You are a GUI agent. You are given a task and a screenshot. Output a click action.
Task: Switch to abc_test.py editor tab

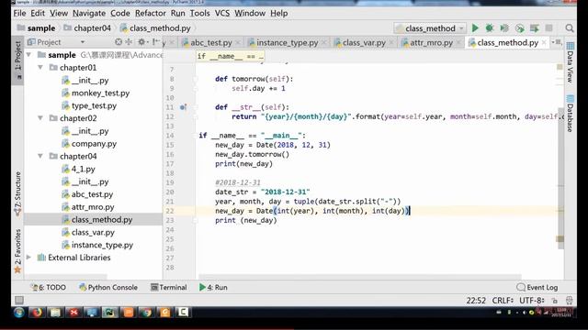211,43
